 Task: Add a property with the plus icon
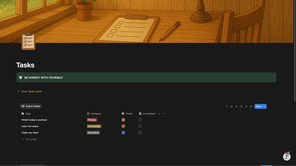[x=159, y=114]
